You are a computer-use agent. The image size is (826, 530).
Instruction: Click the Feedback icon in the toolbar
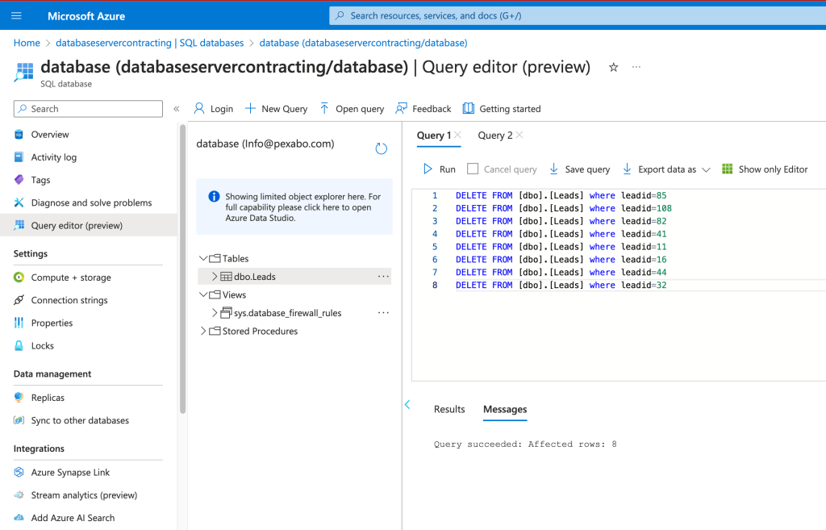tap(402, 109)
